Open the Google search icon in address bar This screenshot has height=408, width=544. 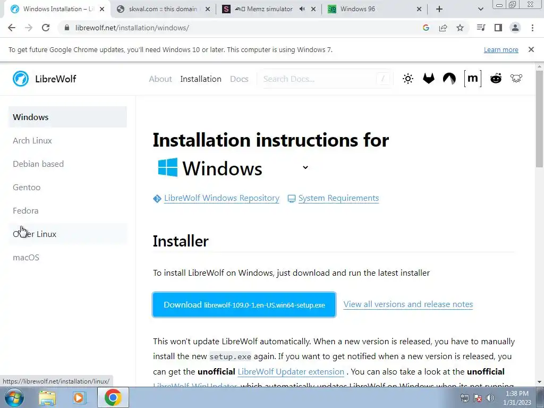coord(426,28)
